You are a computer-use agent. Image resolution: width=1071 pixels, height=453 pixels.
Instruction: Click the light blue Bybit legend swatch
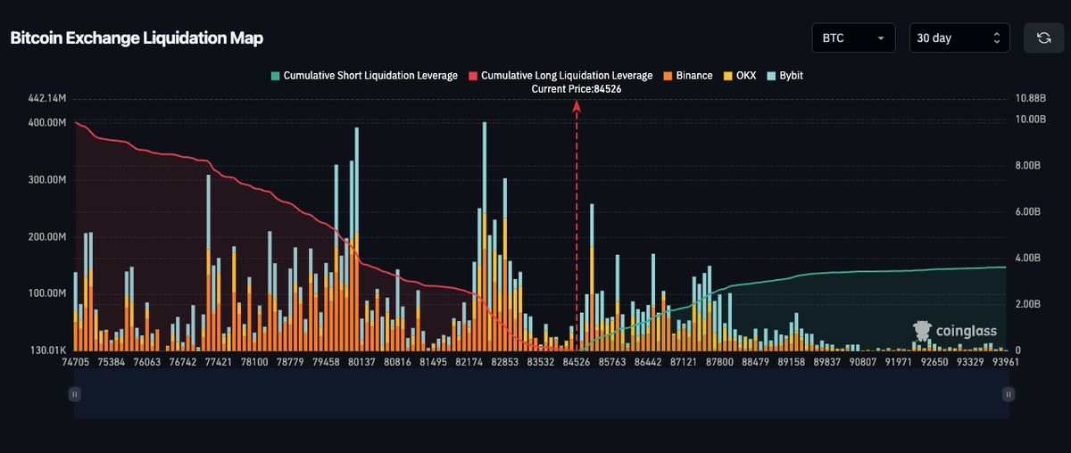770,76
